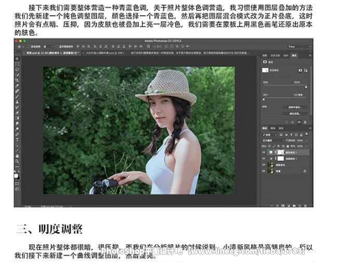This screenshot has width=337, height=262.
Task: Click the text layer filter T icon
Action: point(291,135)
